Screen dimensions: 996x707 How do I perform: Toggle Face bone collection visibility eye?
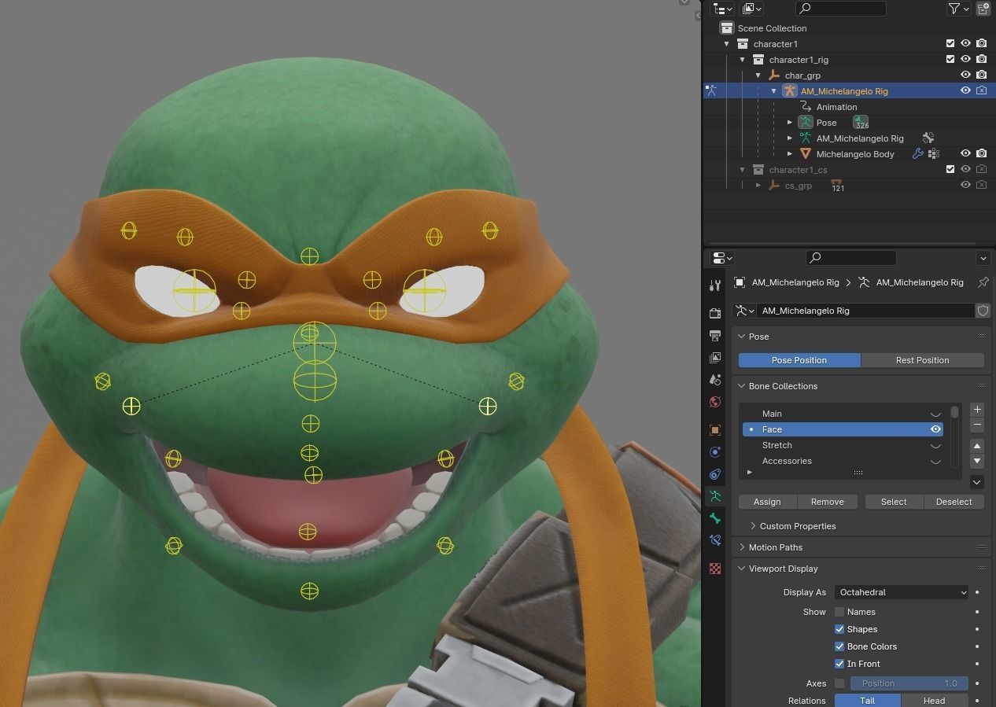[x=935, y=429]
